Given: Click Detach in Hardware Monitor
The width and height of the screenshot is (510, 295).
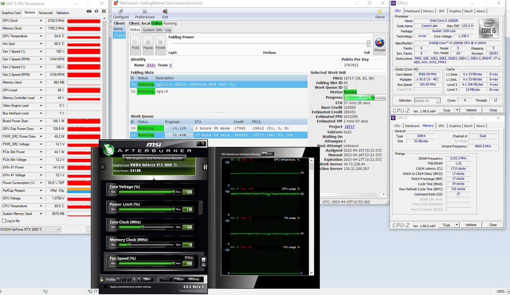Looking at the screenshot, I should [268, 154].
